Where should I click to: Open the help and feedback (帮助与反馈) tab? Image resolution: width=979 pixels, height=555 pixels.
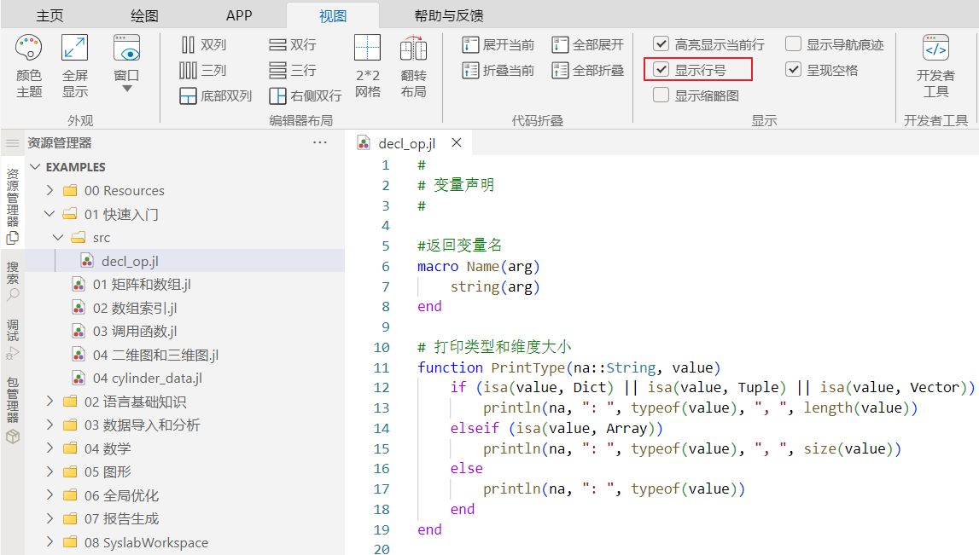click(x=449, y=16)
